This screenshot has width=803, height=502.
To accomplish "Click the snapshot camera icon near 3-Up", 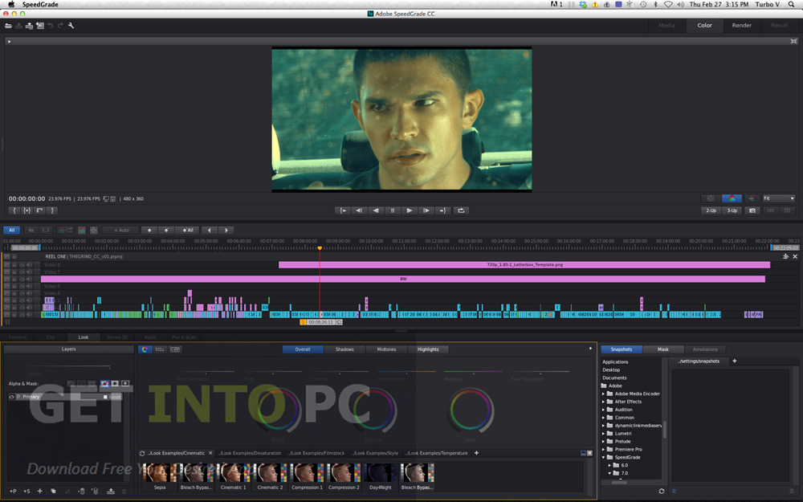I will (752, 210).
